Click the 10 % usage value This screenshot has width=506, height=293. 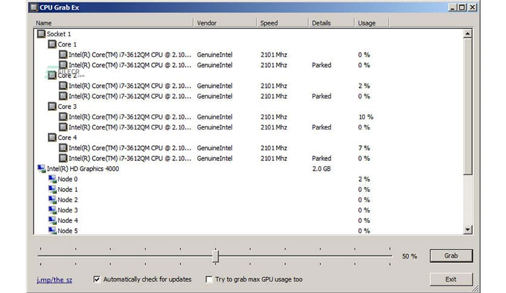(366, 117)
